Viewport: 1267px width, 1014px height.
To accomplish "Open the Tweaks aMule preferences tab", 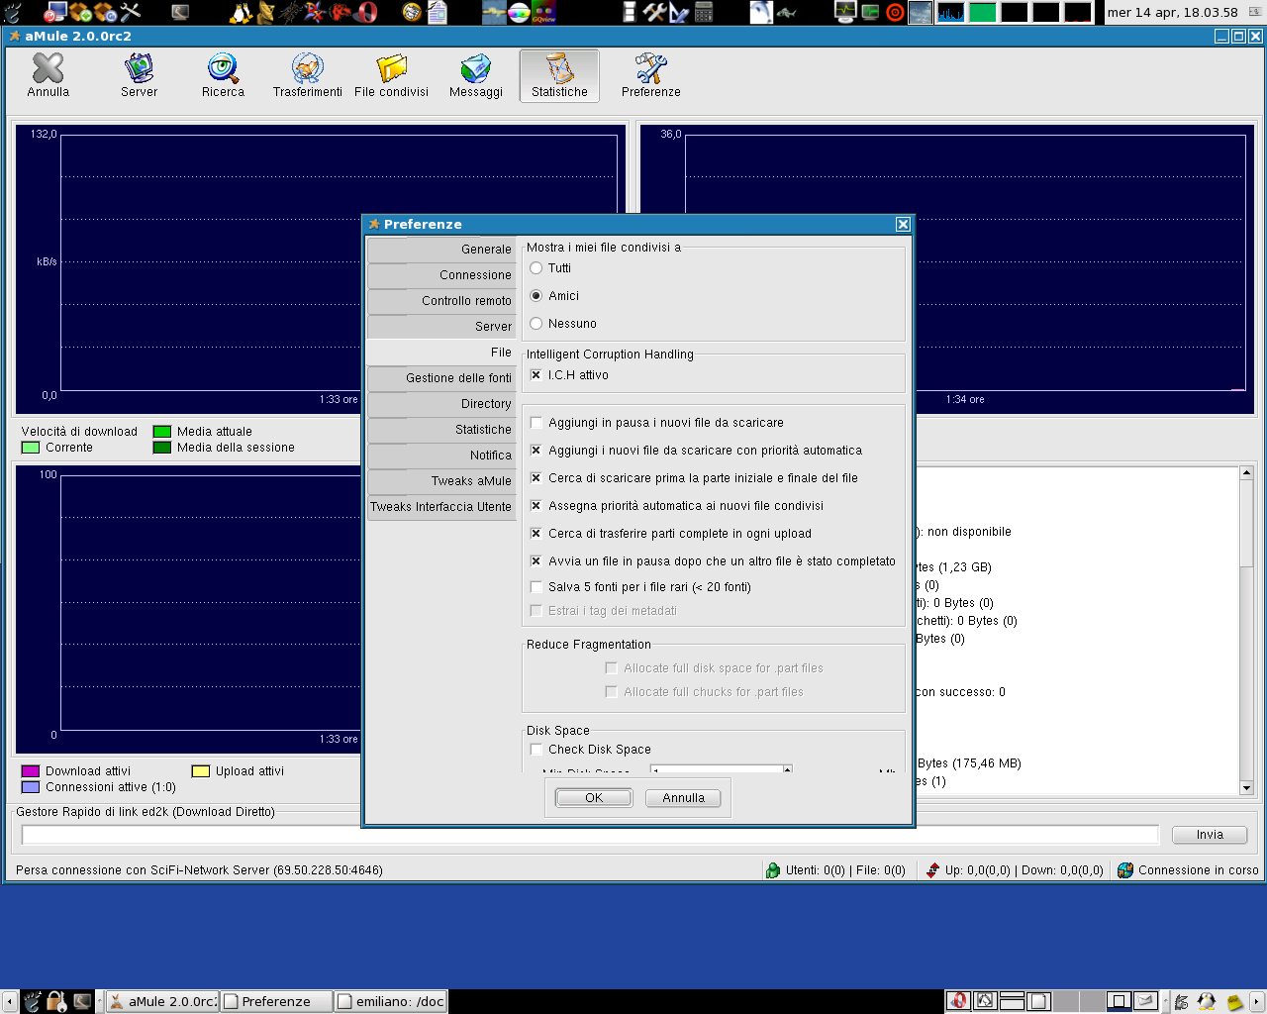I will [x=441, y=481].
